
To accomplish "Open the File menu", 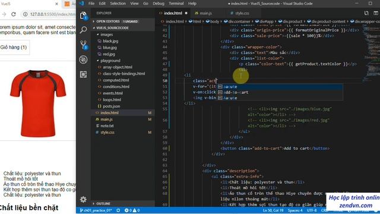I will point(91,4).
